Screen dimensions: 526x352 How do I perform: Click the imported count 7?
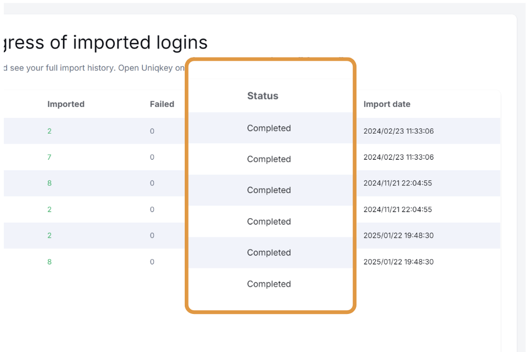(x=49, y=157)
